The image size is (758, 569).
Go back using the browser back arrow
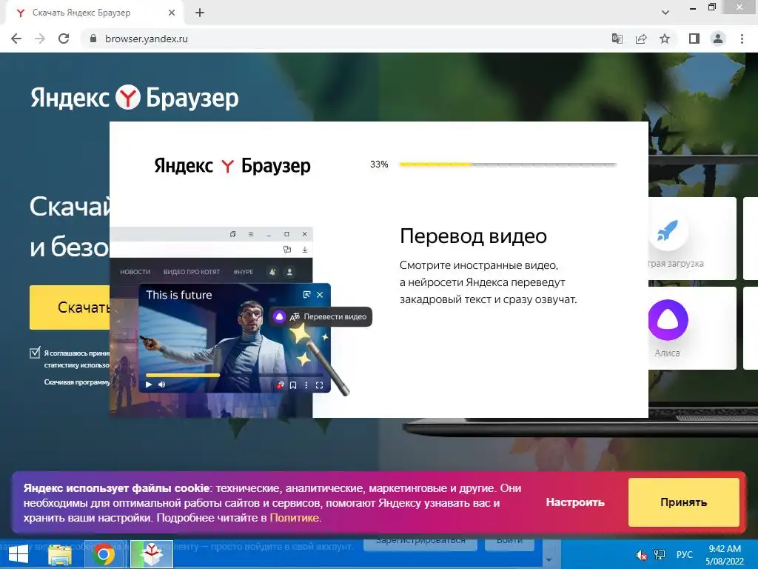click(16, 39)
